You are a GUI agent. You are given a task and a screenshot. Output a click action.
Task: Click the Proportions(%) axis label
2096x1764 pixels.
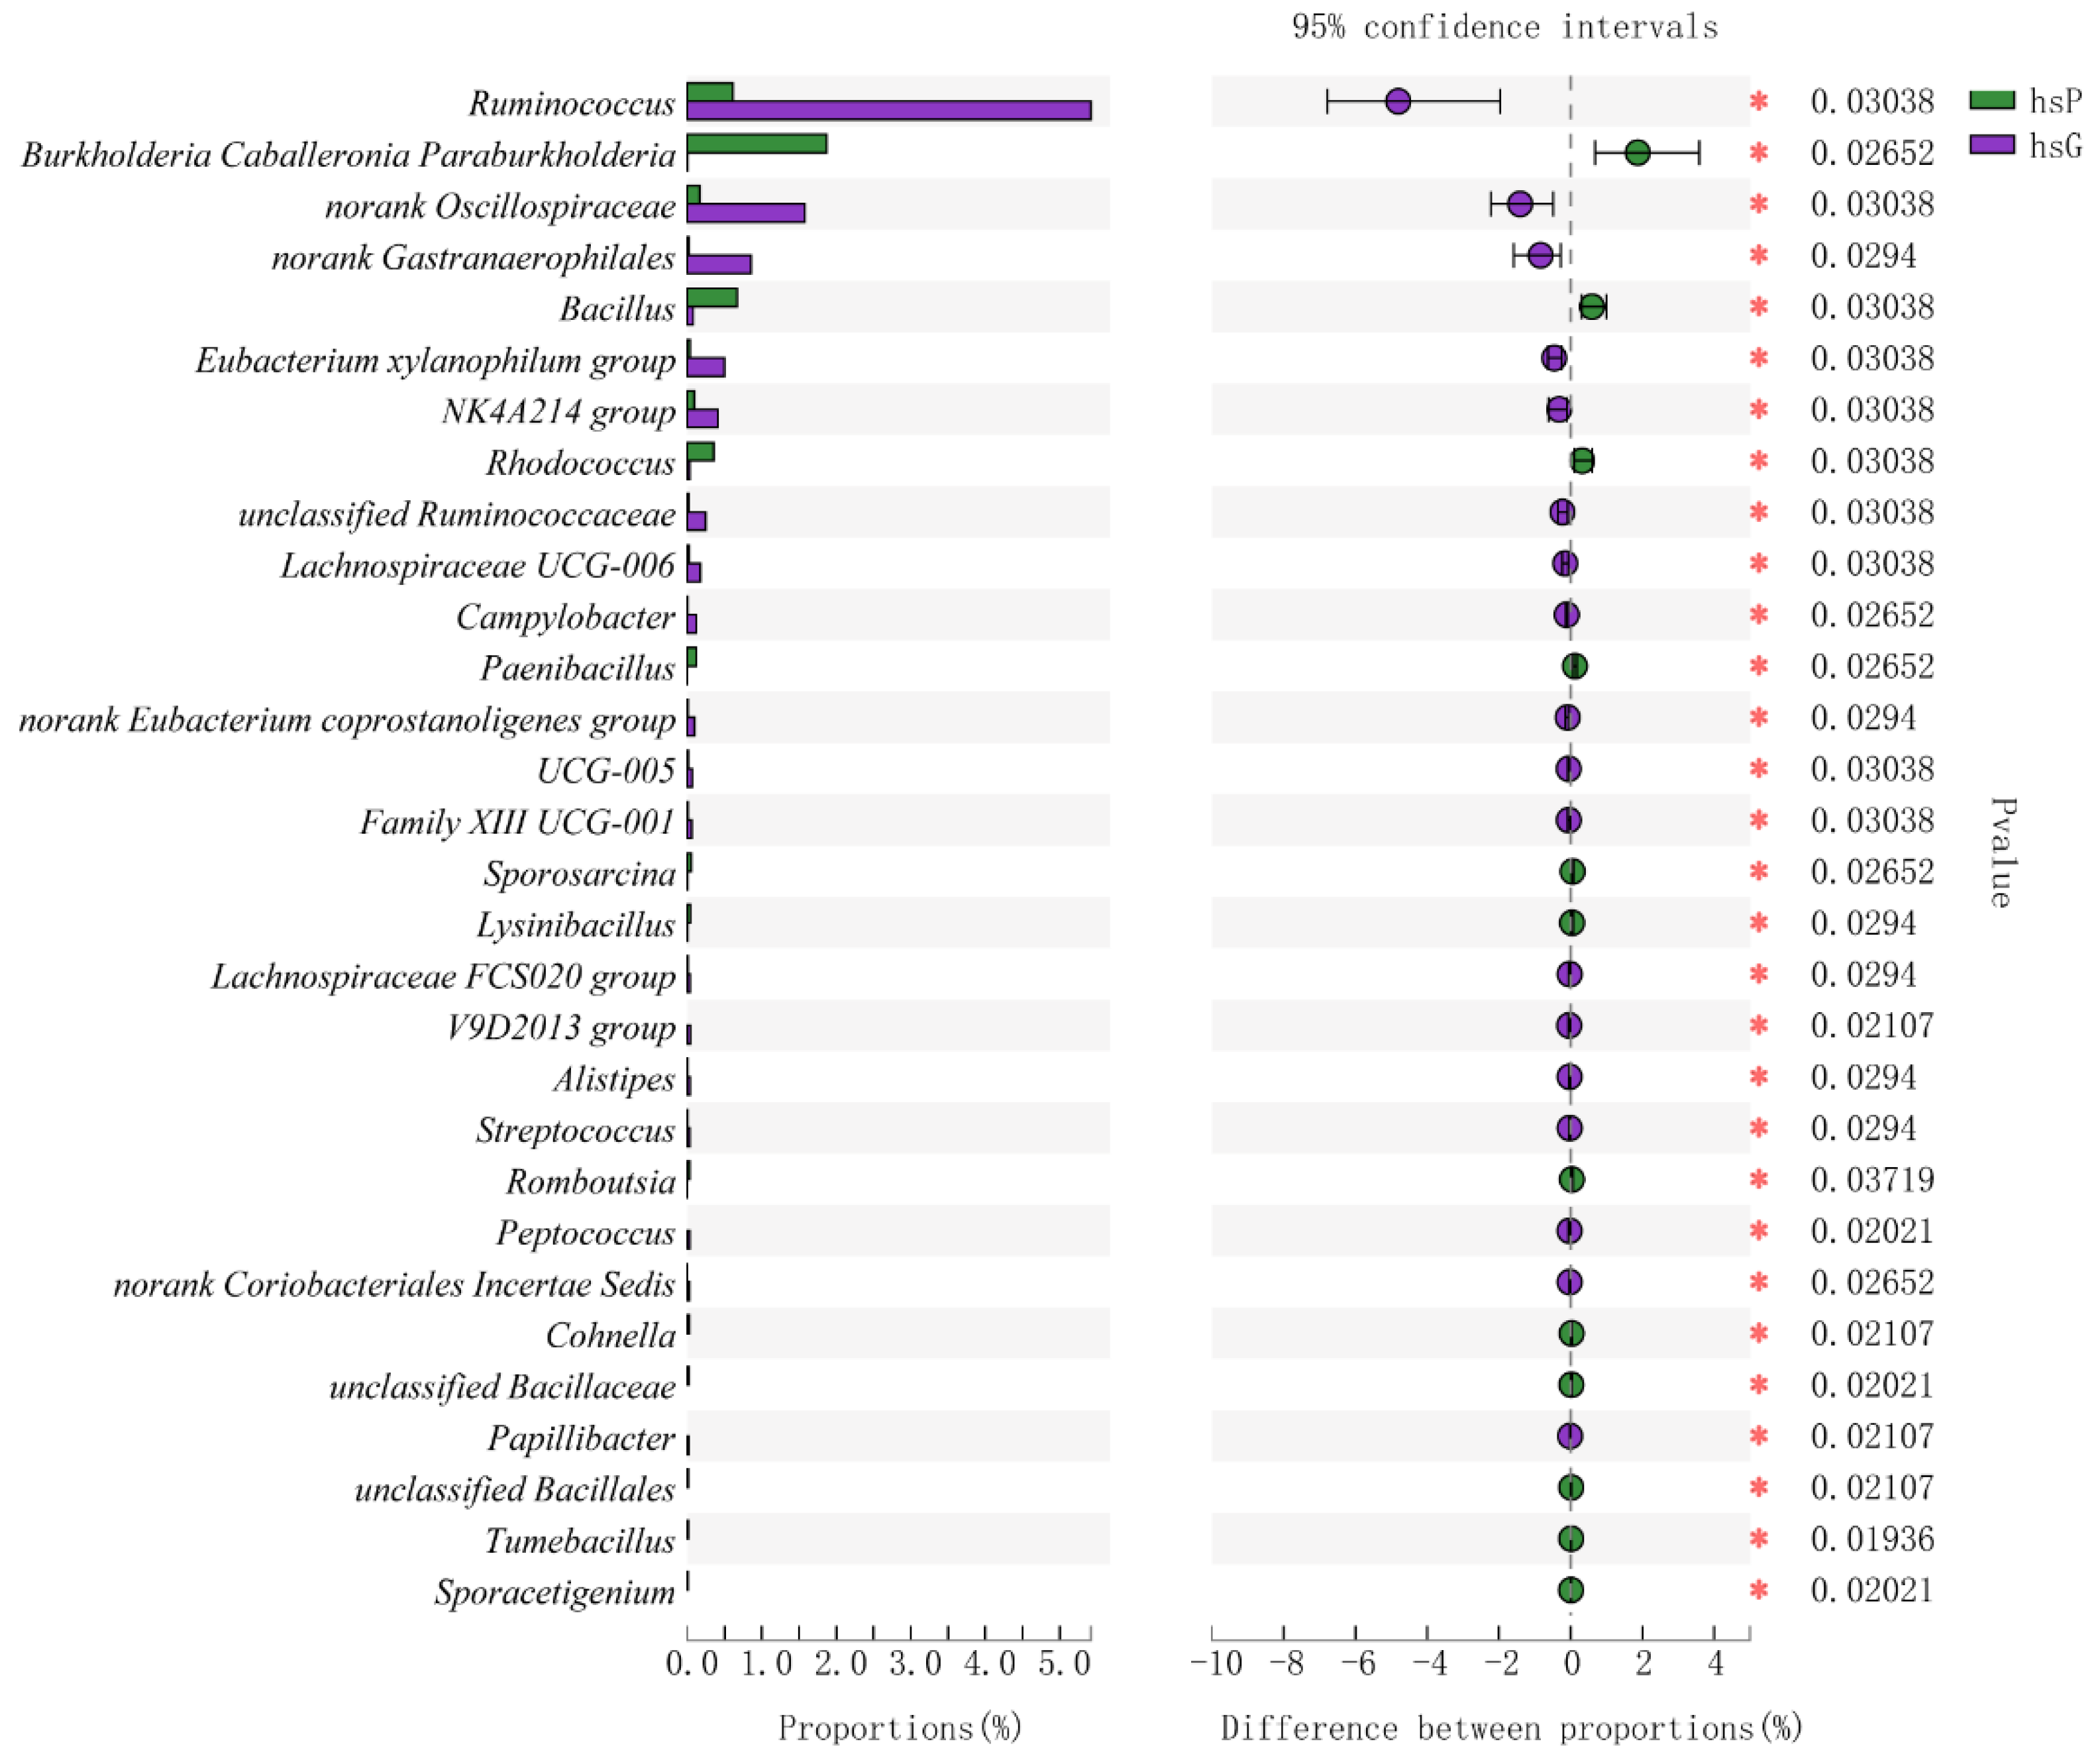(899, 1728)
